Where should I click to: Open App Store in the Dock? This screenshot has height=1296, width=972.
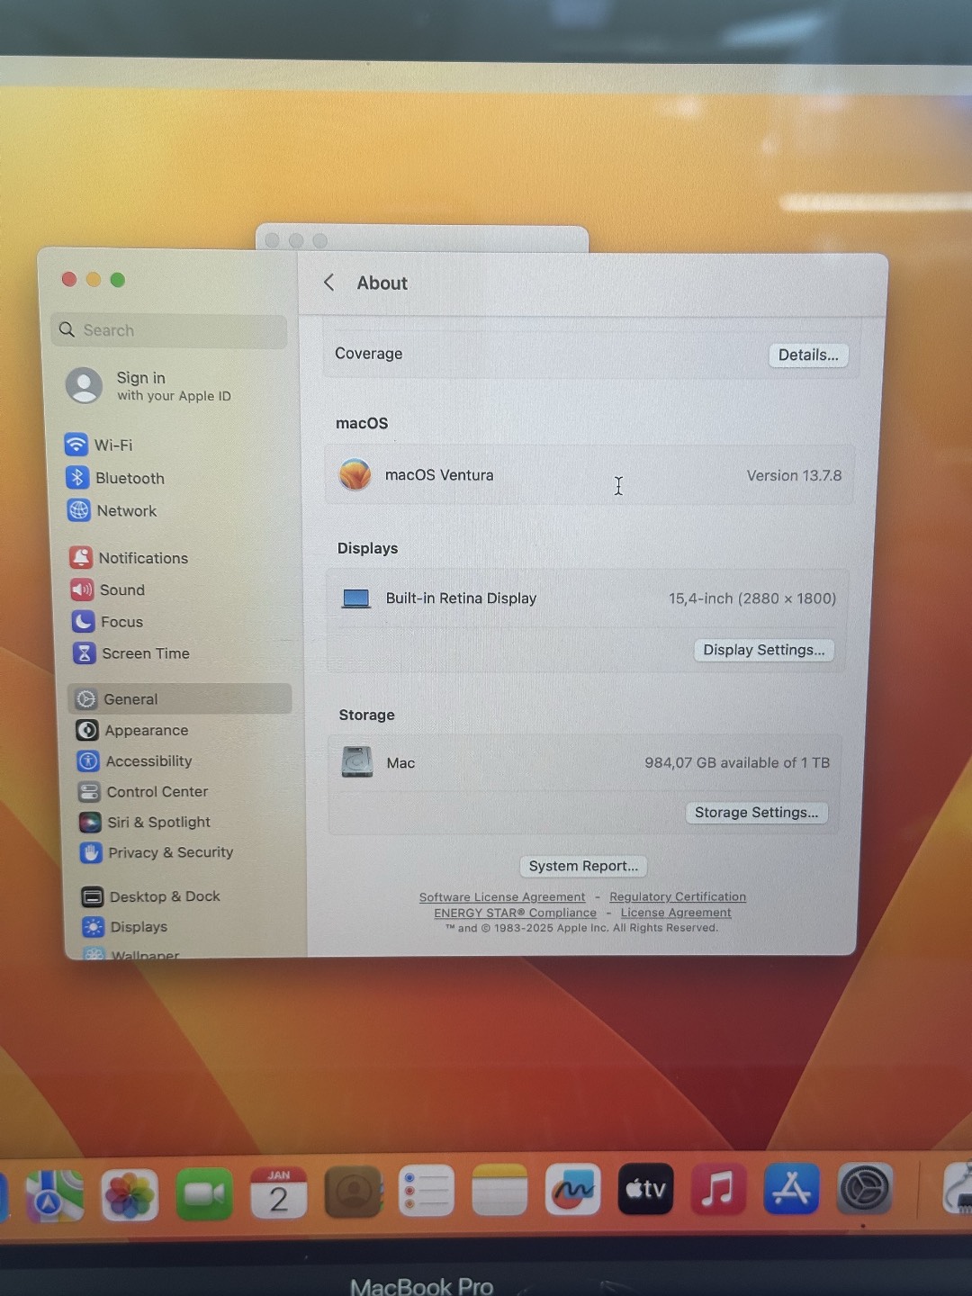pos(791,1188)
